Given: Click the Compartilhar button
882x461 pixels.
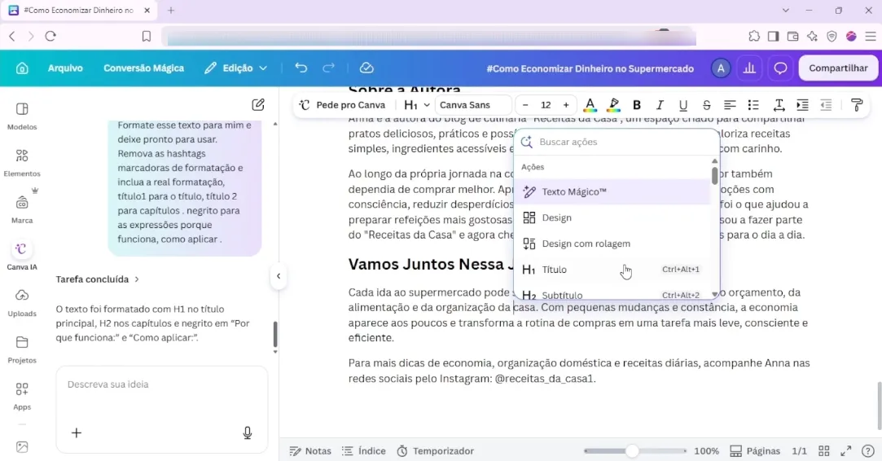Looking at the screenshot, I should (x=838, y=68).
